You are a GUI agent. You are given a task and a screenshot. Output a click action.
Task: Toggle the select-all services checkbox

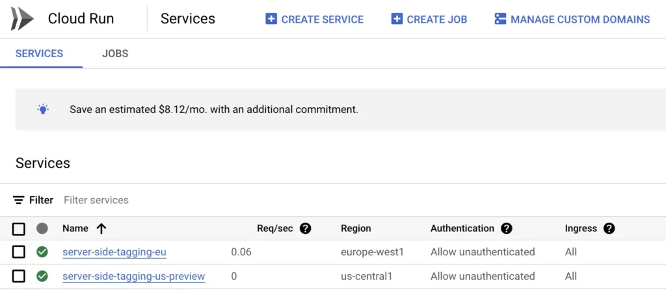pyautogui.click(x=19, y=229)
